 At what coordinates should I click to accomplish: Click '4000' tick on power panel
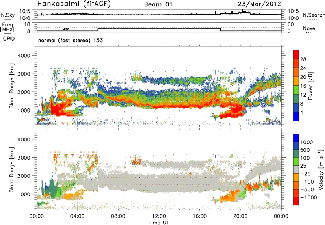24,56
